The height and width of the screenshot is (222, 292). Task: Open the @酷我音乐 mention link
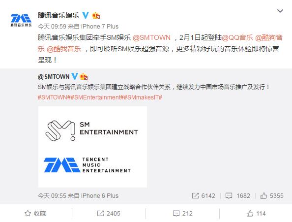point(64,49)
